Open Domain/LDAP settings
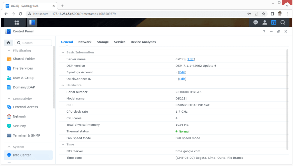 tap(28, 87)
